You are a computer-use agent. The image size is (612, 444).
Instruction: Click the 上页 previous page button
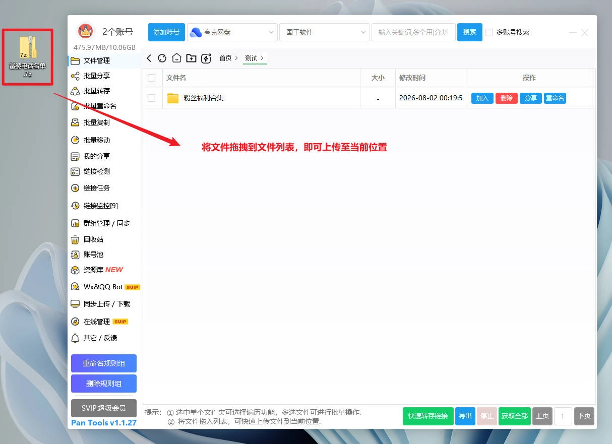[542, 416]
